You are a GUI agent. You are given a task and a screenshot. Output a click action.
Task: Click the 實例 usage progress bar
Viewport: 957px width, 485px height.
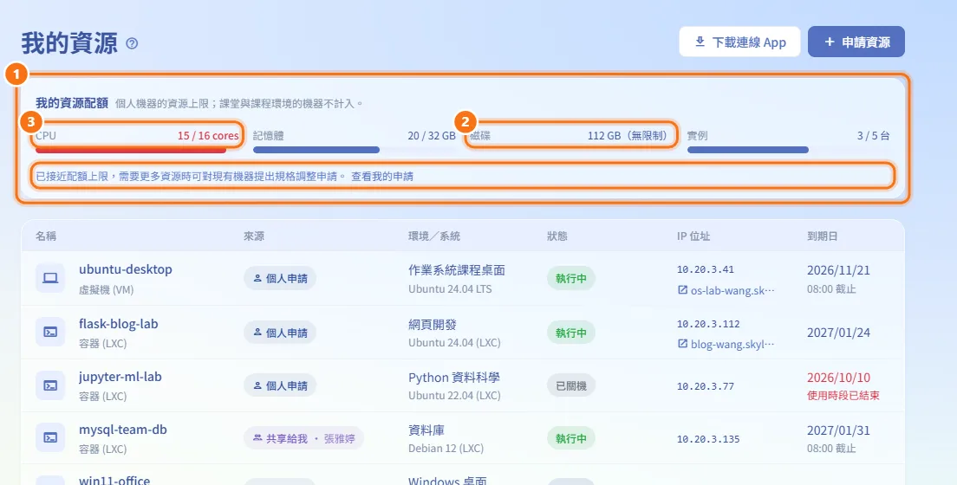tap(788, 150)
